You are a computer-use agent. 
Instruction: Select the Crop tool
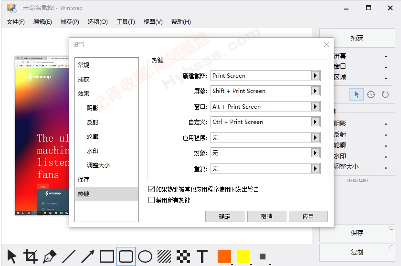(31, 256)
